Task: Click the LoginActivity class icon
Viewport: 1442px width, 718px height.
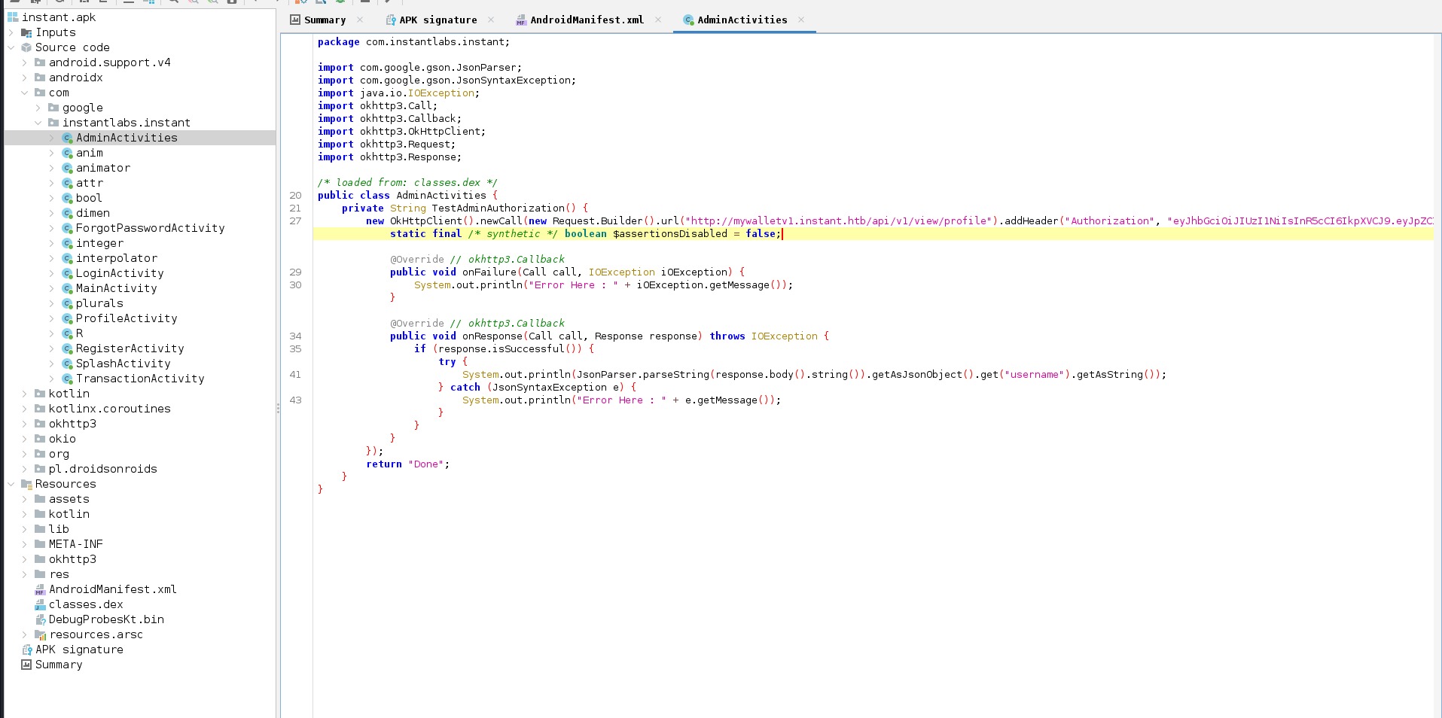Action: point(67,274)
